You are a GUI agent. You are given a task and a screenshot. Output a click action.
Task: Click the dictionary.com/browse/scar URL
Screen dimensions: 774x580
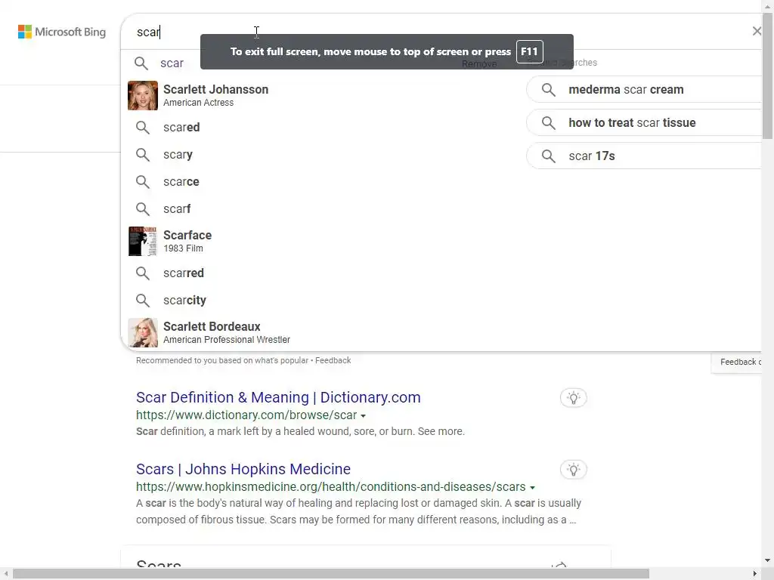tap(246, 415)
